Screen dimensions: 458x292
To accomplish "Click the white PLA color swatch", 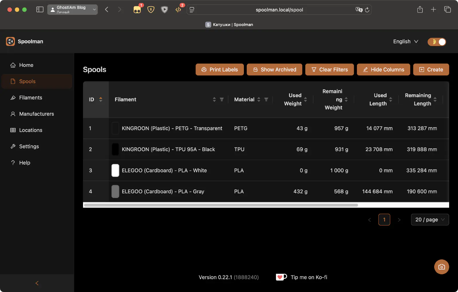I will [x=115, y=171].
